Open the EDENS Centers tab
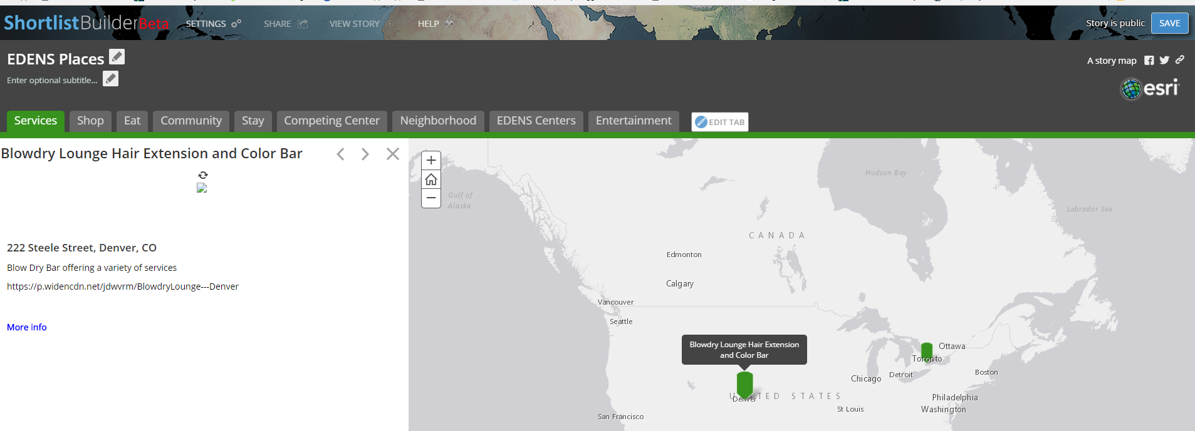The image size is (1195, 431). click(x=536, y=121)
